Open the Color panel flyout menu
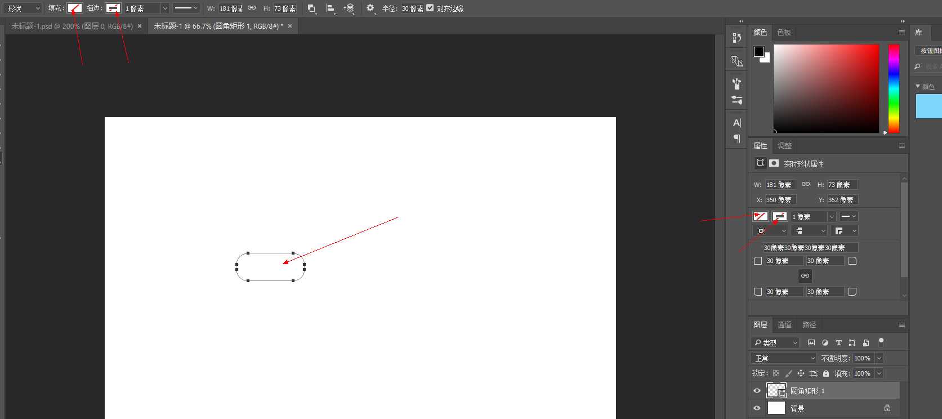The height and width of the screenshot is (419, 942). (x=901, y=33)
